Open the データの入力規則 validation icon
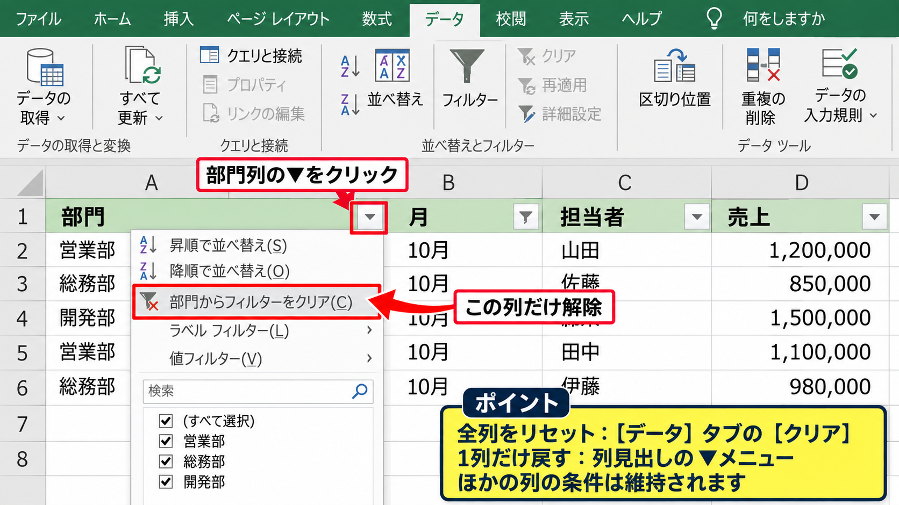The width and height of the screenshot is (899, 505). point(840,63)
